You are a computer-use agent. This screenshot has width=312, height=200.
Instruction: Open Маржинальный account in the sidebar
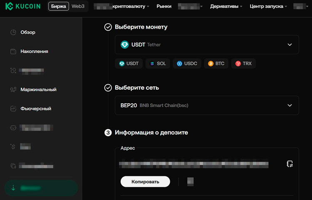point(38,90)
